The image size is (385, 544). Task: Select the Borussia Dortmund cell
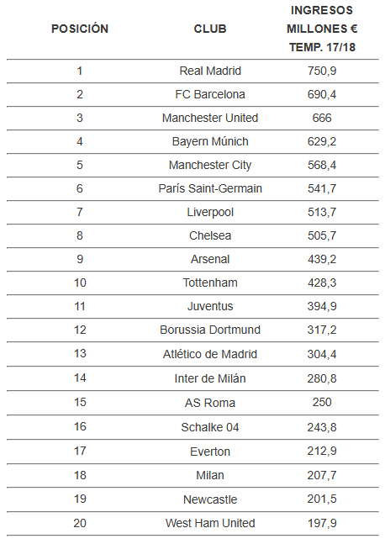210,330
